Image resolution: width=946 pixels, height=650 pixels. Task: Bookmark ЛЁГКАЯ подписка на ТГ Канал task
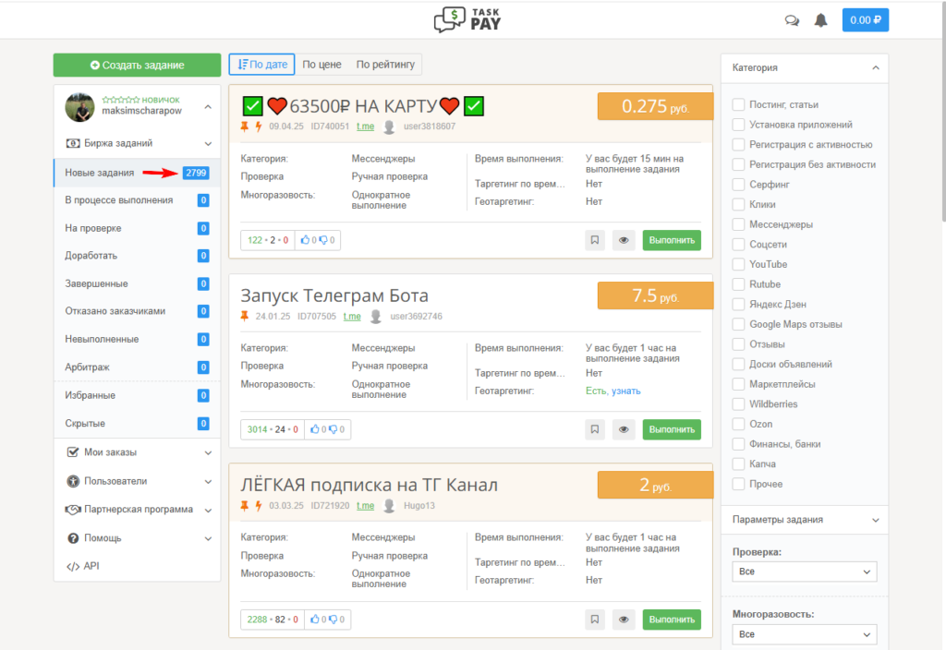[x=594, y=620]
